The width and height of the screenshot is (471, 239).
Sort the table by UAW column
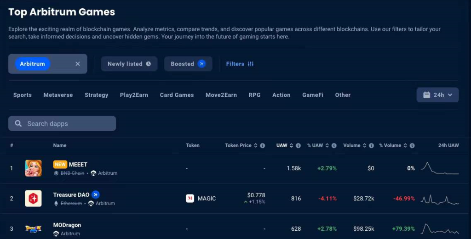tap(281, 145)
